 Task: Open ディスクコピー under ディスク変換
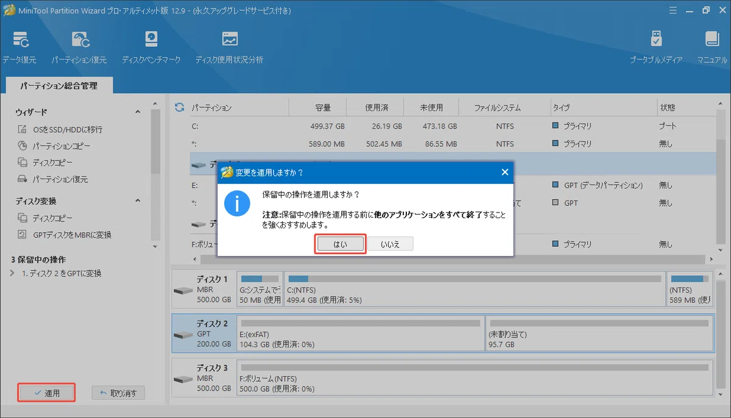point(45,218)
